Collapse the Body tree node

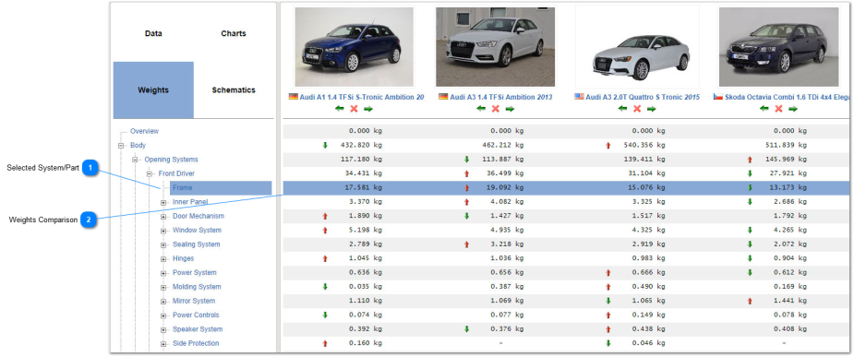point(121,146)
